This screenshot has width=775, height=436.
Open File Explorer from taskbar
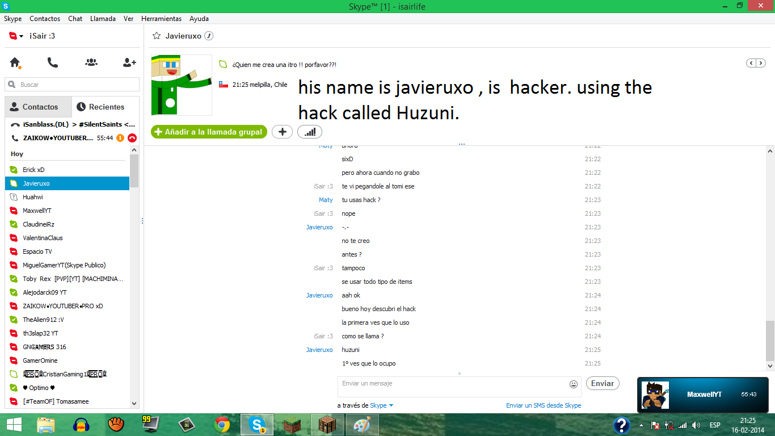(x=46, y=425)
